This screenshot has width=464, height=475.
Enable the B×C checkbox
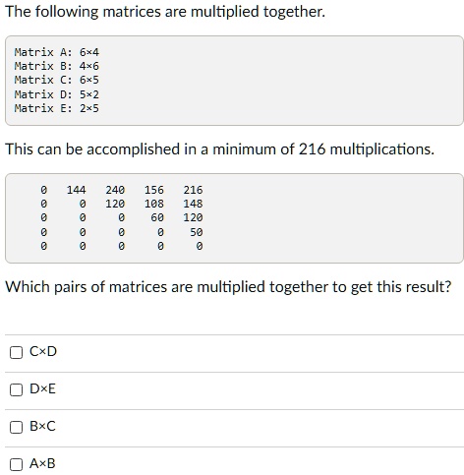pyautogui.click(x=16, y=428)
